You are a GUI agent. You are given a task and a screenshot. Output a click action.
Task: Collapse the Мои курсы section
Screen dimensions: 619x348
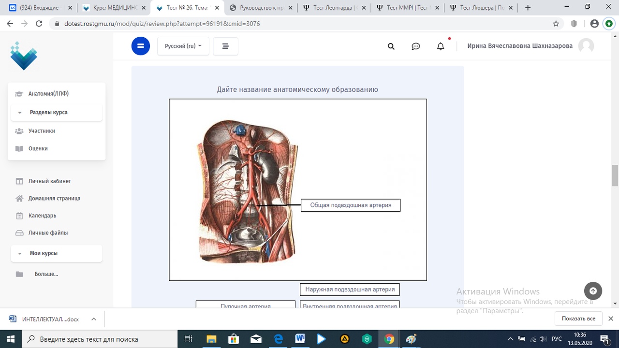57,253
